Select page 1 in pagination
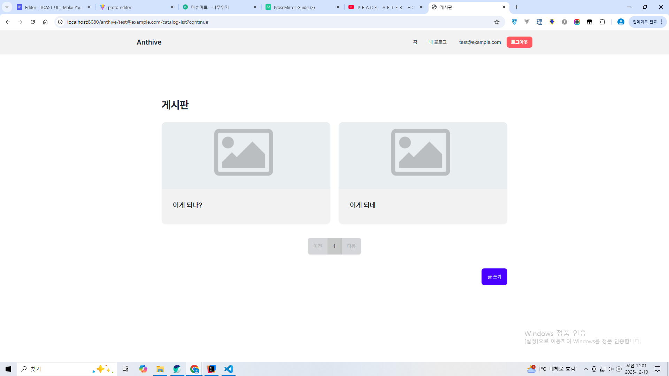Screen dimensions: 669x376 334,246
